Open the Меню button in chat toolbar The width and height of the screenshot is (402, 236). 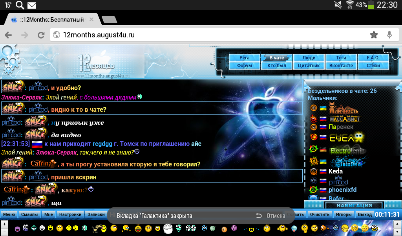tap(9, 214)
